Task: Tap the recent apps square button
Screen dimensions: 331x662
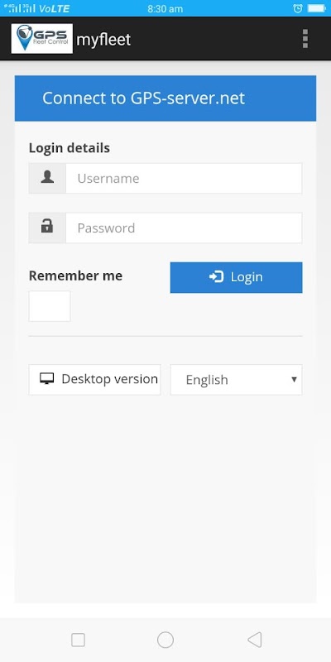Action: click(78, 640)
